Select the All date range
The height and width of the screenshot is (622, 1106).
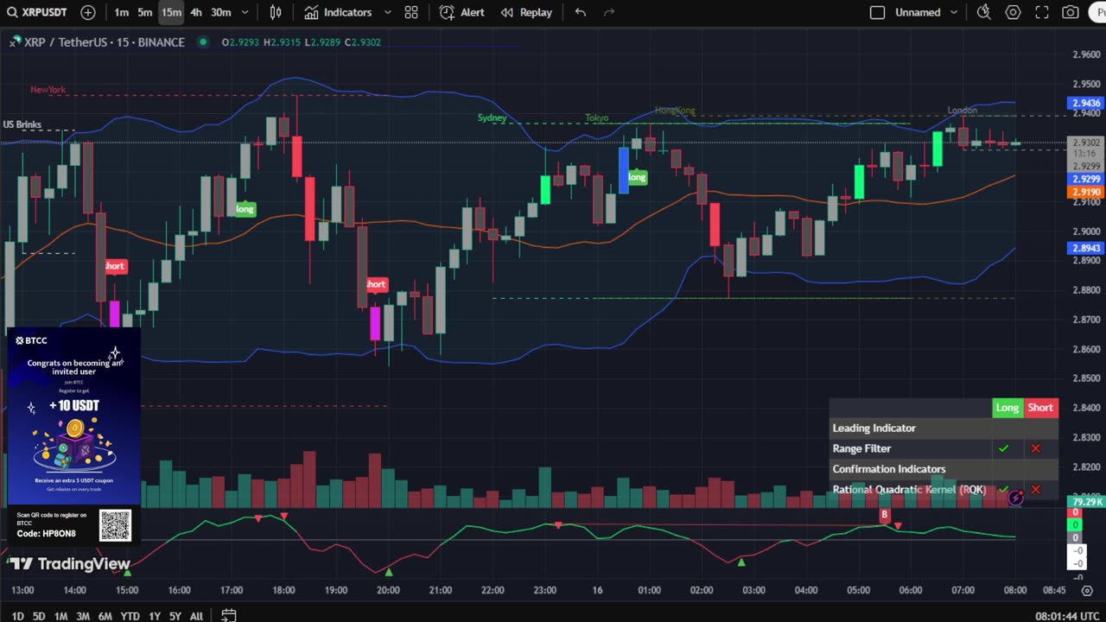(196, 616)
